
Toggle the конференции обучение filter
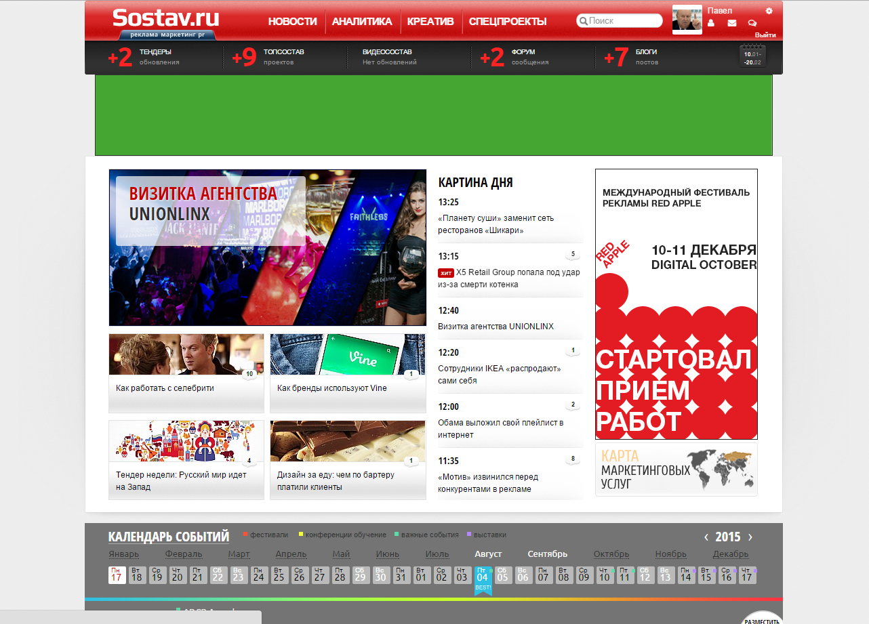pyautogui.click(x=346, y=535)
